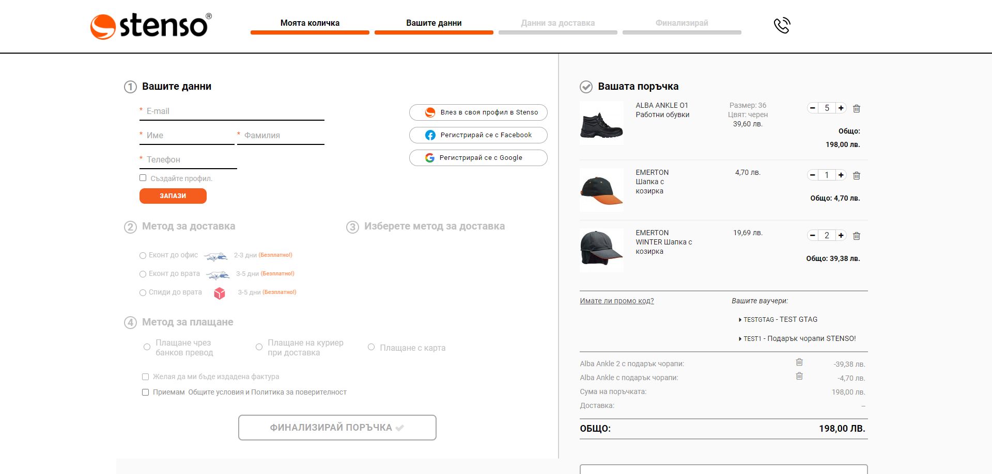Click 'Влез в своя профил в Stenso'
Viewport: 992px width, 474px height.
point(478,112)
